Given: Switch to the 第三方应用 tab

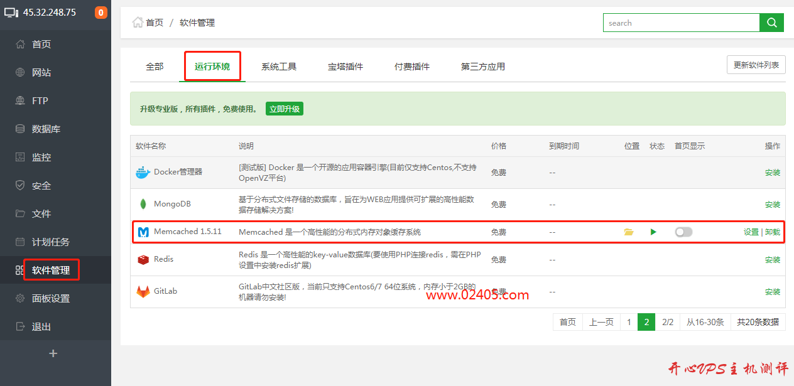Looking at the screenshot, I should (482, 65).
